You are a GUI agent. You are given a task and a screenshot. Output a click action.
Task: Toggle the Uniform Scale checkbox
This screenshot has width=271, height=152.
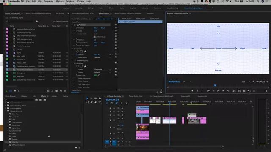click(x=94, y=37)
